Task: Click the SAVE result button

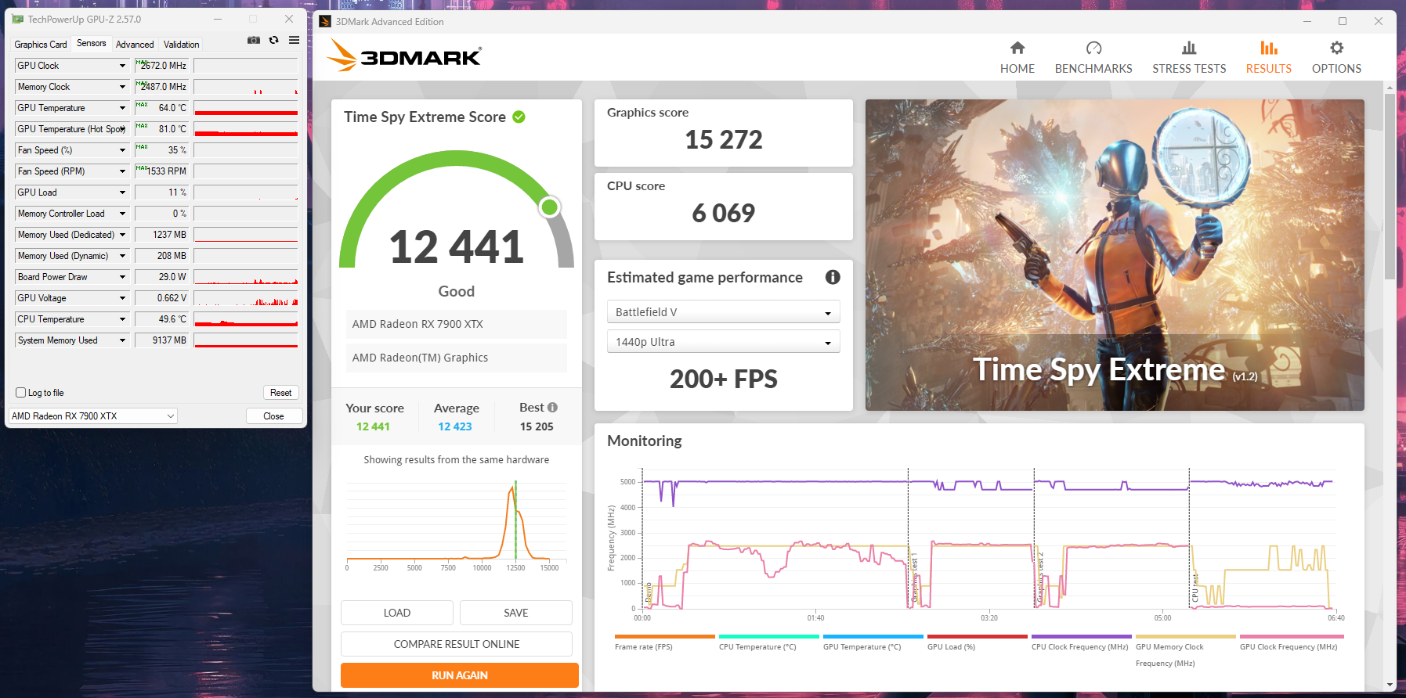Action: point(515,613)
